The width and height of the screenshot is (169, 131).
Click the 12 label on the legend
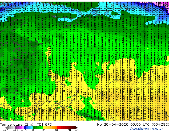click(43, 130)
